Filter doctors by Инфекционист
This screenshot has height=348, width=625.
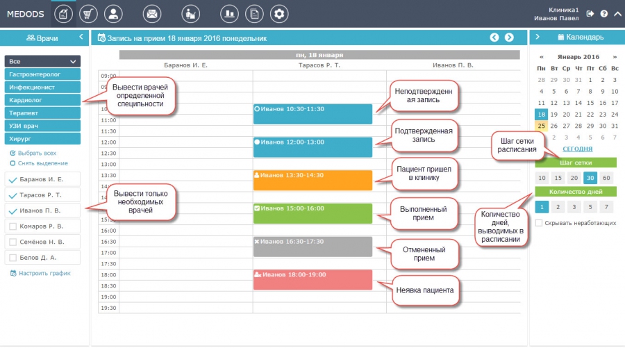(x=42, y=87)
